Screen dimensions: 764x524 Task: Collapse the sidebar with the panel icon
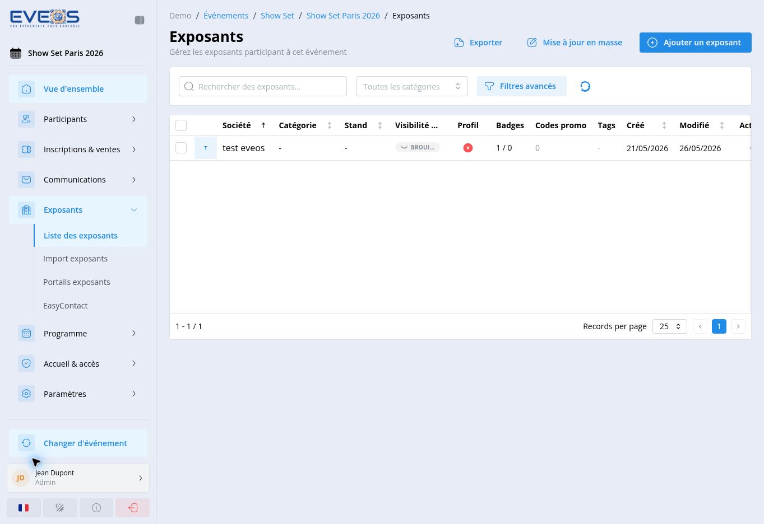(140, 20)
